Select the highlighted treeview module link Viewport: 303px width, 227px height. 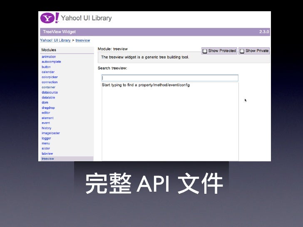pyautogui.click(x=48, y=159)
